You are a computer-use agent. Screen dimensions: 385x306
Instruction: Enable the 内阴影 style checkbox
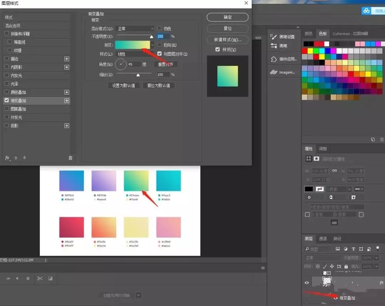tap(7, 67)
